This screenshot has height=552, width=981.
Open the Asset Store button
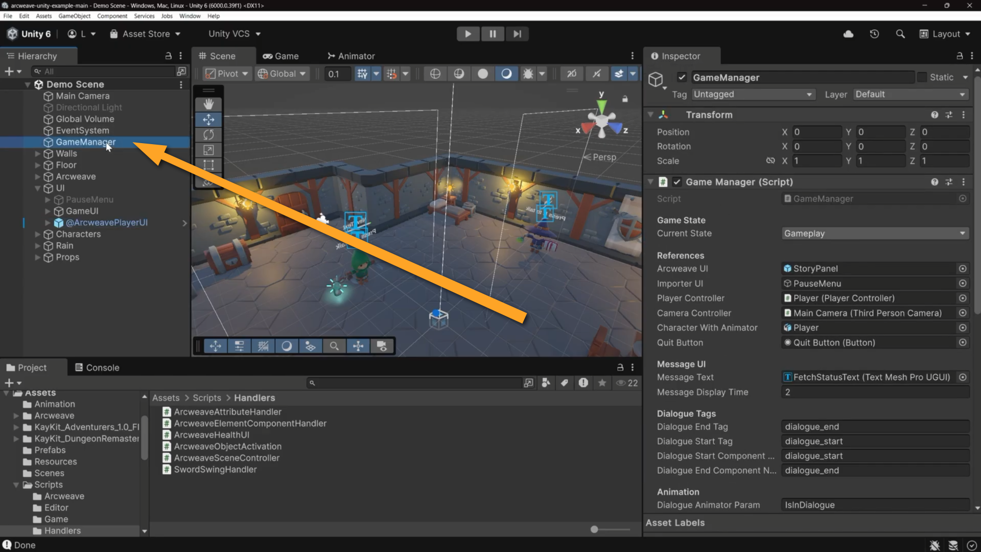click(x=145, y=34)
